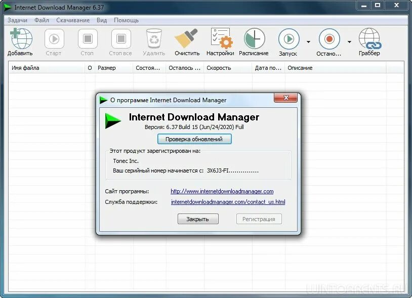The image size is (412, 298).
Task: Click the Запуск queue start icon
Action: [289, 39]
